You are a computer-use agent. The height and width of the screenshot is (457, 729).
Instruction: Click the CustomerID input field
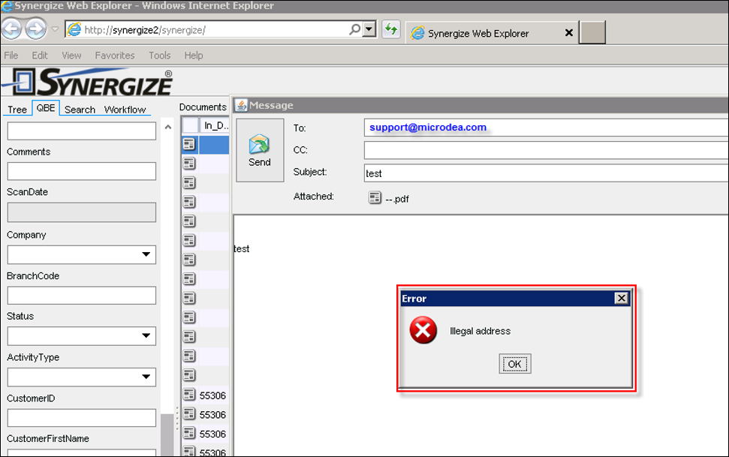[x=81, y=417]
